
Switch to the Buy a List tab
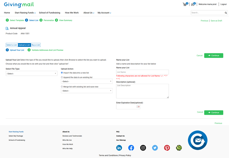click(x=36, y=45)
